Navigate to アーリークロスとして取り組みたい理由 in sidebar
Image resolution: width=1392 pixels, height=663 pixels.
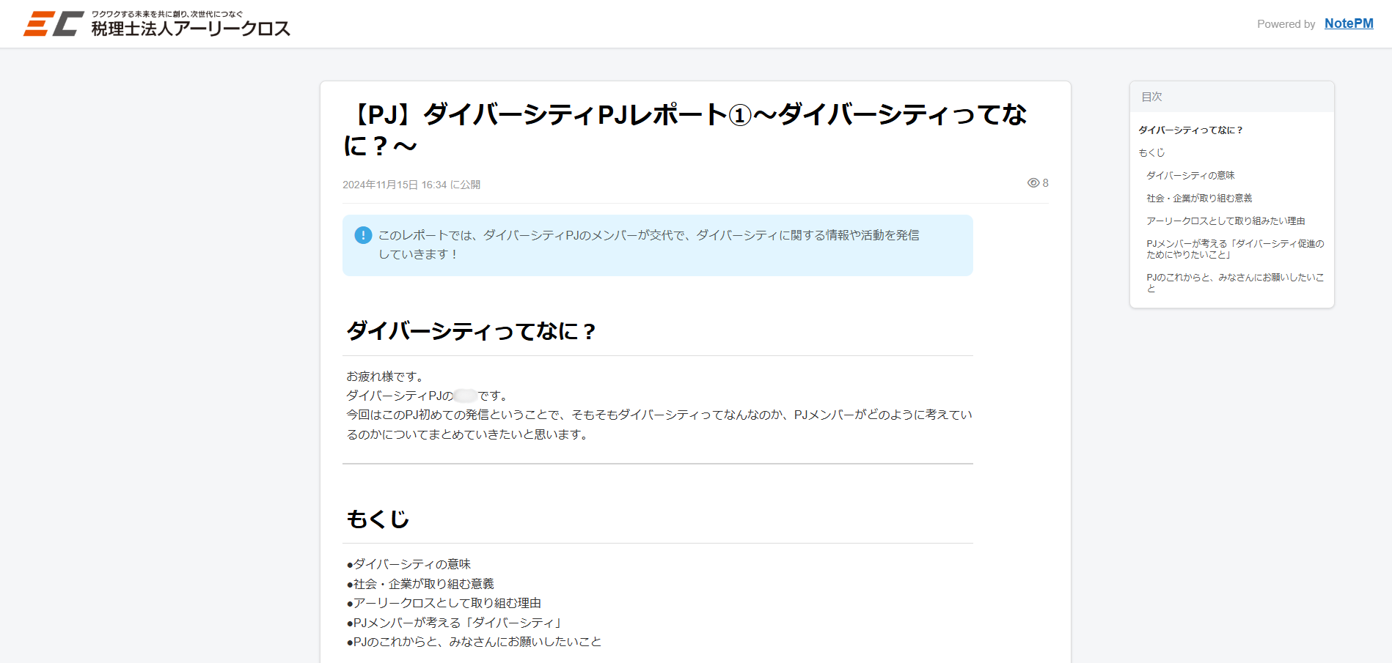1226,221
